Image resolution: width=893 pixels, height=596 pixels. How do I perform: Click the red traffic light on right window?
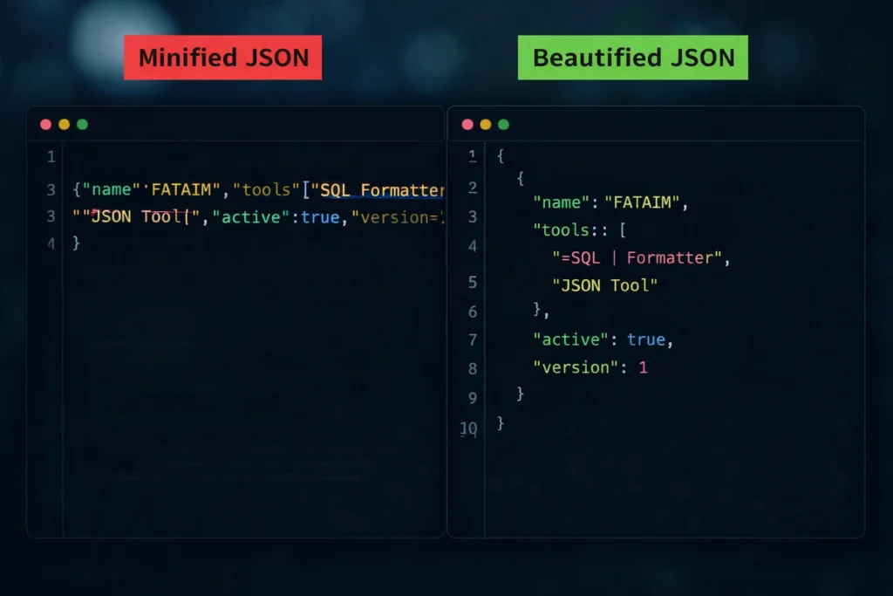tap(467, 124)
